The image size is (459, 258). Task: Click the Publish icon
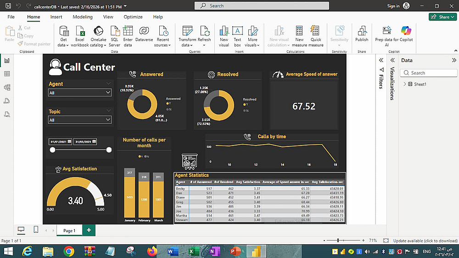click(362, 34)
